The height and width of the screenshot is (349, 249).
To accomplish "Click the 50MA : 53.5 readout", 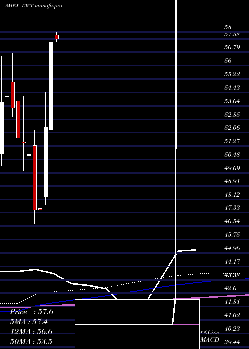I will click(x=31, y=342).
